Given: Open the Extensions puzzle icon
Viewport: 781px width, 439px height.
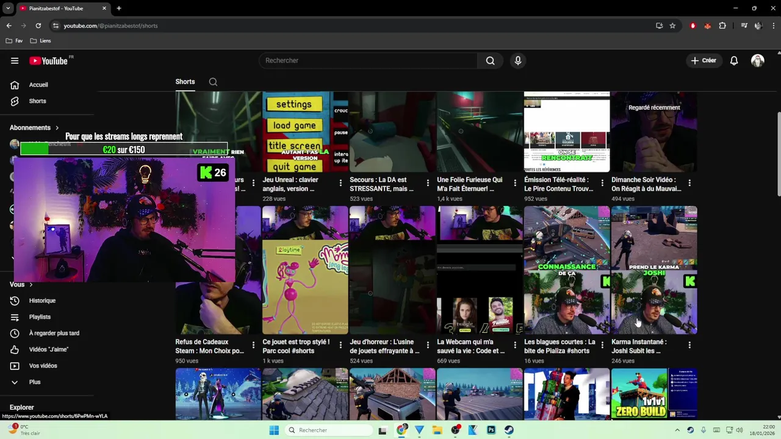Looking at the screenshot, I should pyautogui.click(x=722, y=26).
